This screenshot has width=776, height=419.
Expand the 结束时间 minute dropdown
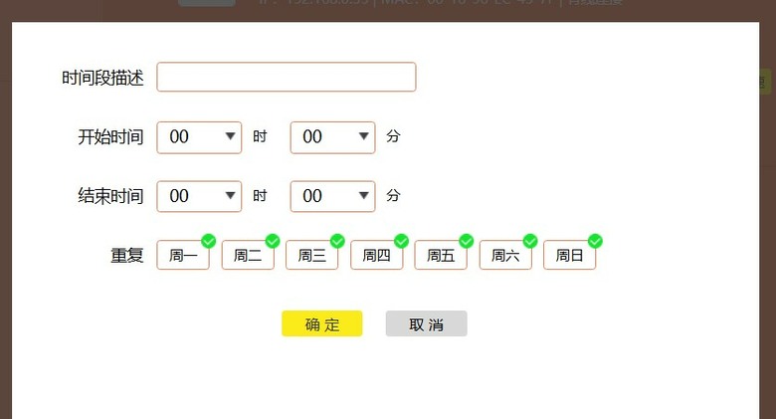coord(332,196)
